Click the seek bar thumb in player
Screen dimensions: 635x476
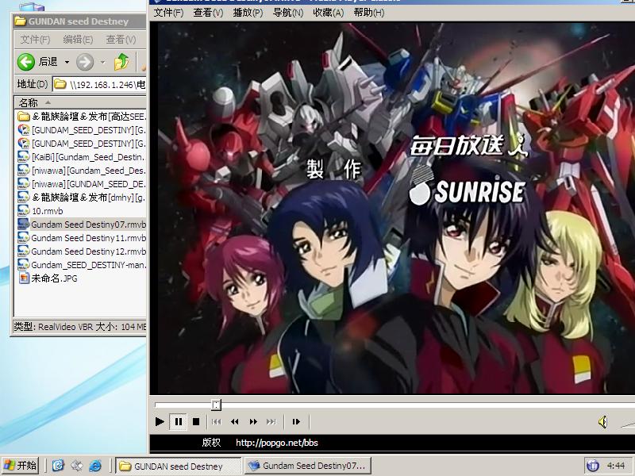(x=216, y=405)
